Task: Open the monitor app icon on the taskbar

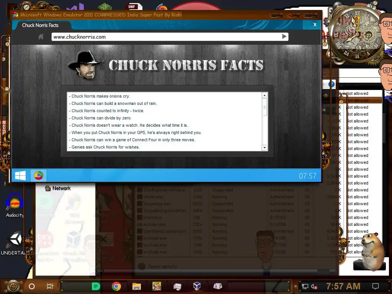Action: pos(177,286)
